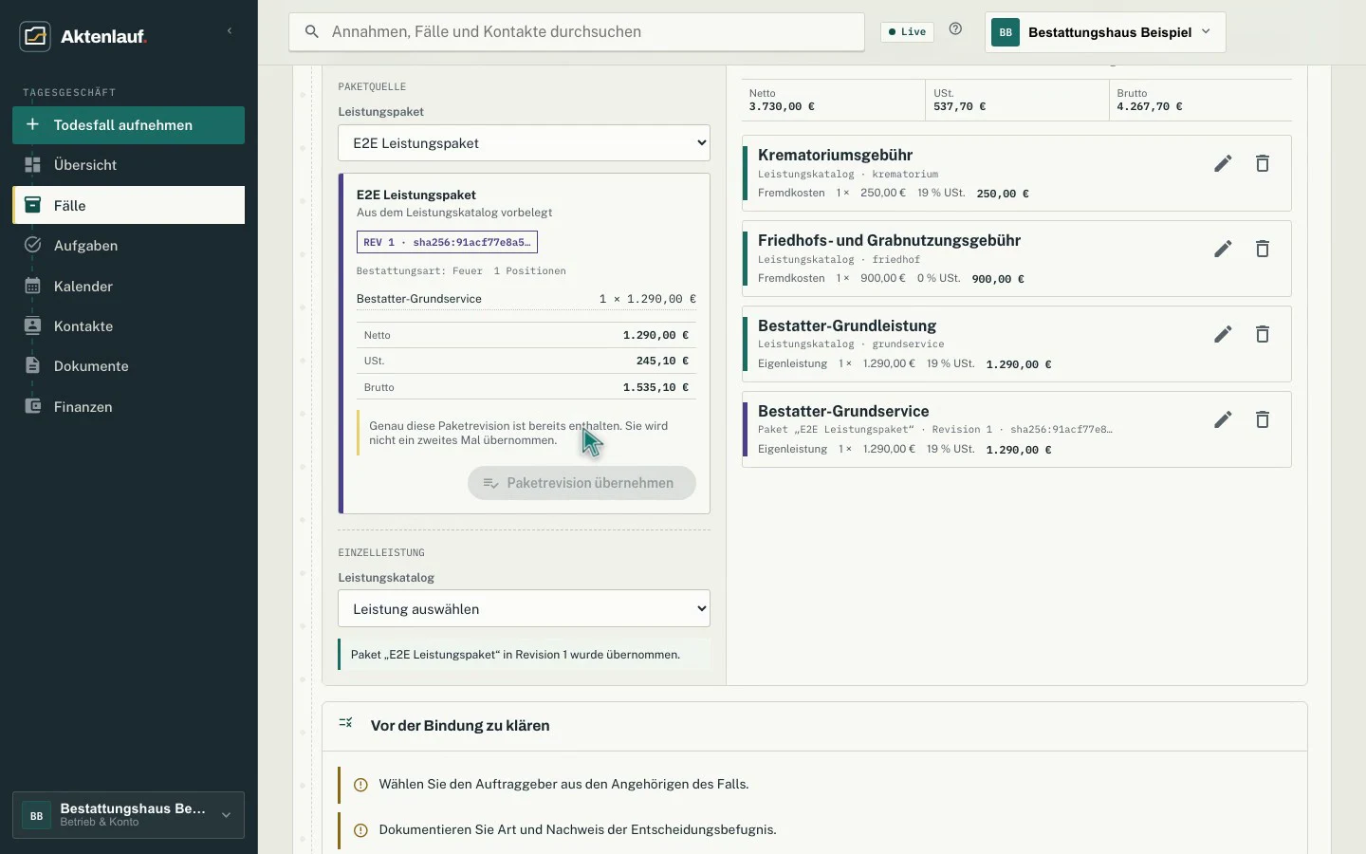Click the Fälle archive icon

pyautogui.click(x=32, y=205)
